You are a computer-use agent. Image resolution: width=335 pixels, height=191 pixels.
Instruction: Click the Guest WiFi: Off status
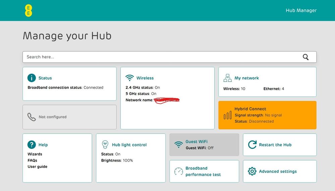(200, 148)
